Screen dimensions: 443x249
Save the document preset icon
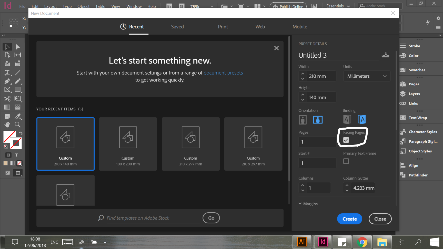[x=385, y=55]
